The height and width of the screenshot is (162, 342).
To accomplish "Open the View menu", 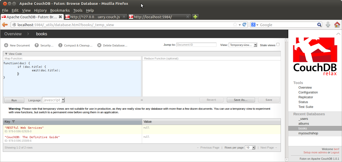I will [x=26, y=10].
